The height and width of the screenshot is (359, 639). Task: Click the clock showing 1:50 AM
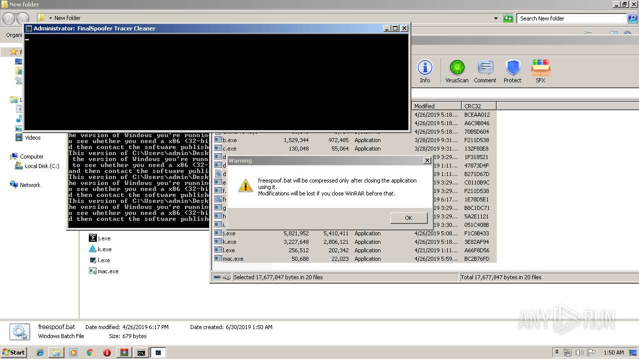point(614,353)
